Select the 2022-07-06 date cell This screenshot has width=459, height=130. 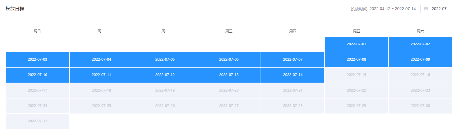229,60
